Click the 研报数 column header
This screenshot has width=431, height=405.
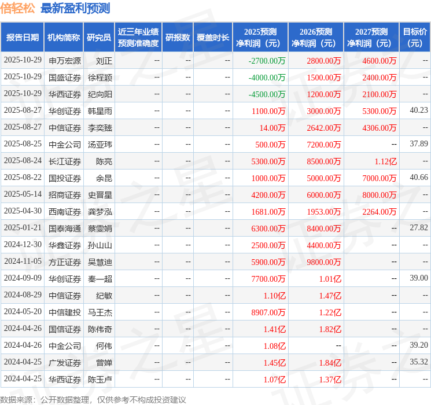point(178,38)
